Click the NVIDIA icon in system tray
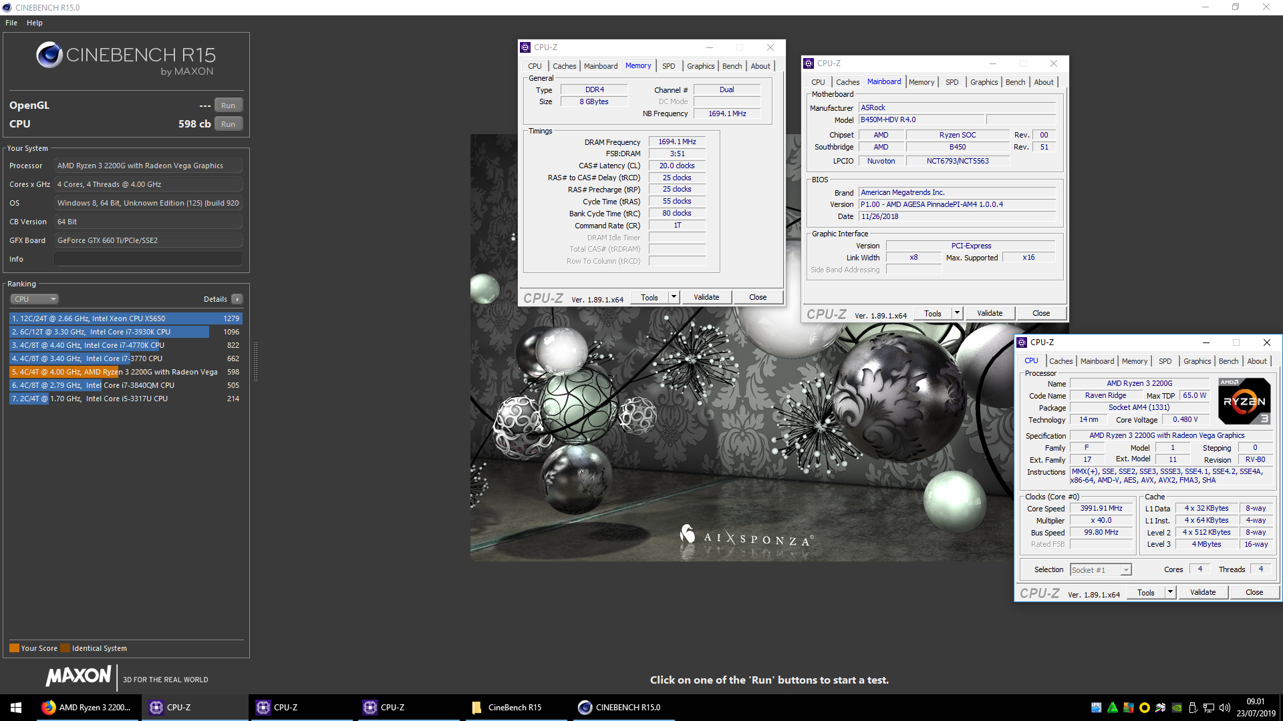 [x=1177, y=708]
